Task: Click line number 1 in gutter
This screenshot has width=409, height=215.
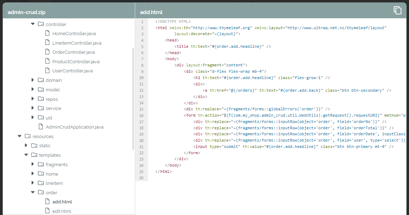Action: pyautogui.click(x=142, y=21)
